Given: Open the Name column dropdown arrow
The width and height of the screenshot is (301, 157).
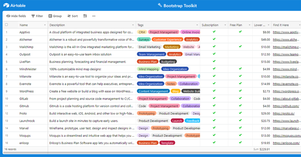Looking at the screenshot, I should click(45, 25).
